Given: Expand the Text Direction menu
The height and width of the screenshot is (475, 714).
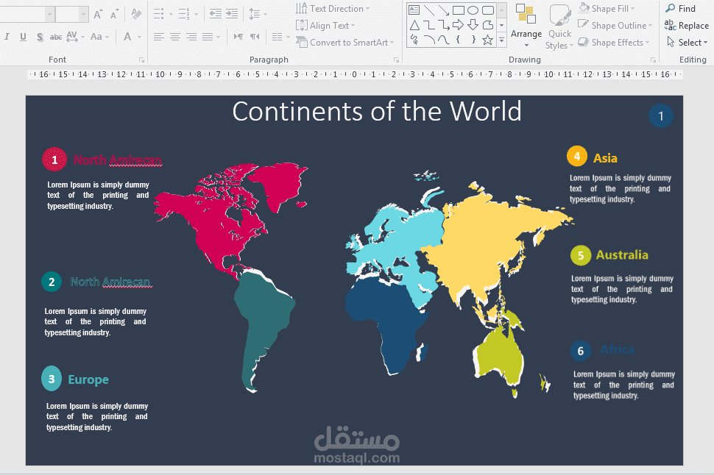Looking at the screenshot, I should pyautogui.click(x=333, y=9).
